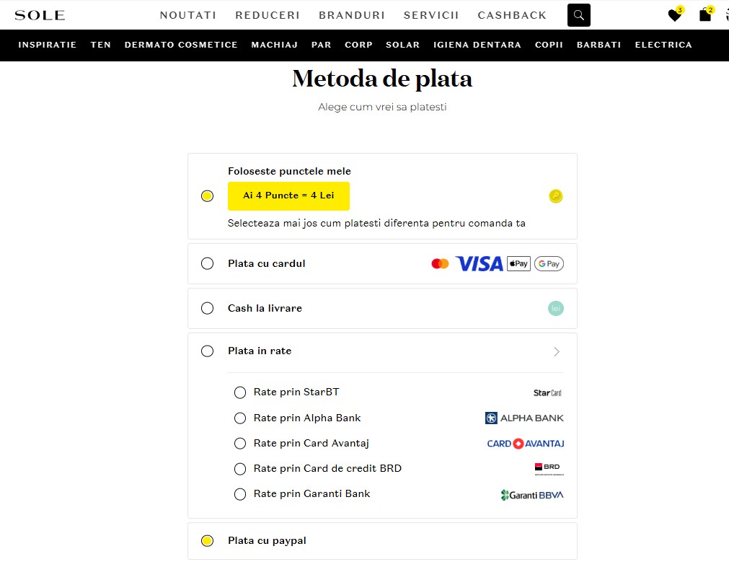Image resolution: width=729 pixels, height=567 pixels.
Task: Click the search magnifier icon
Action: (578, 15)
